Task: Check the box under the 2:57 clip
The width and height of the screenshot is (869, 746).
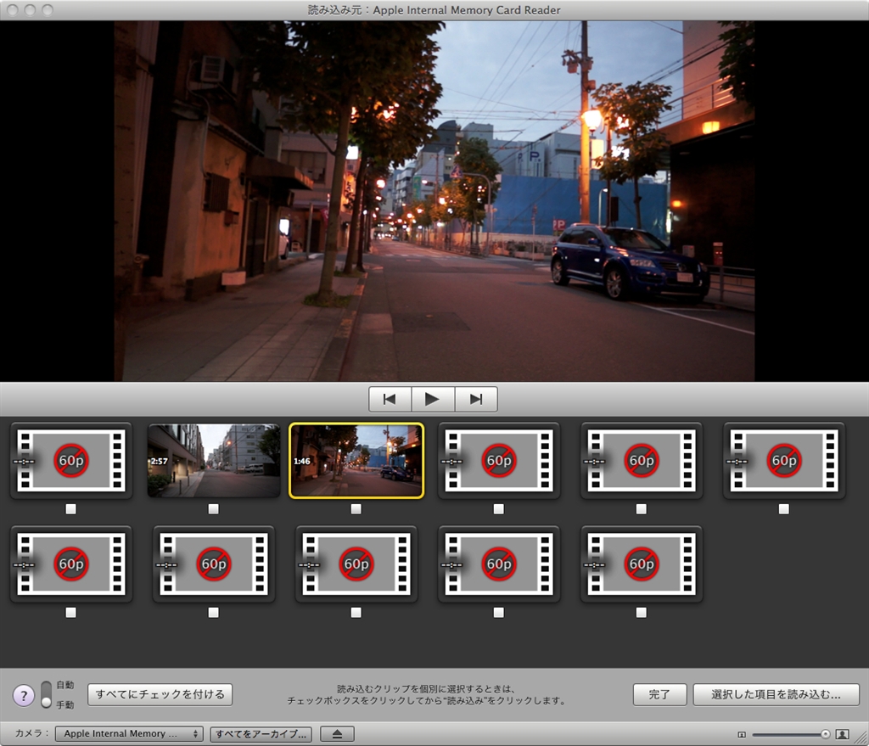Action: click(214, 509)
